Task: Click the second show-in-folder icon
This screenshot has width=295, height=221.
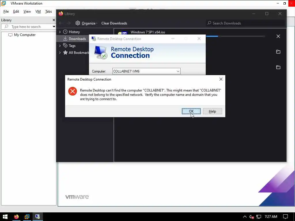Action: [278, 67]
